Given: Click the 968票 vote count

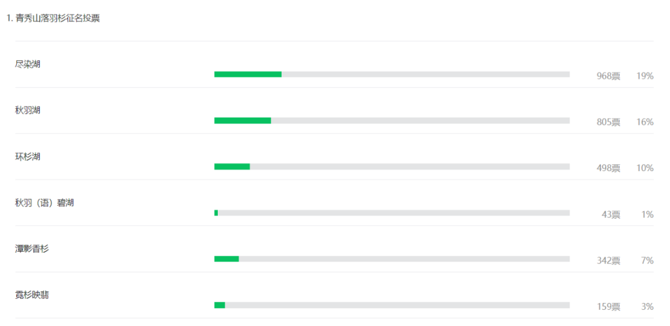Looking at the screenshot, I should click(x=609, y=76).
